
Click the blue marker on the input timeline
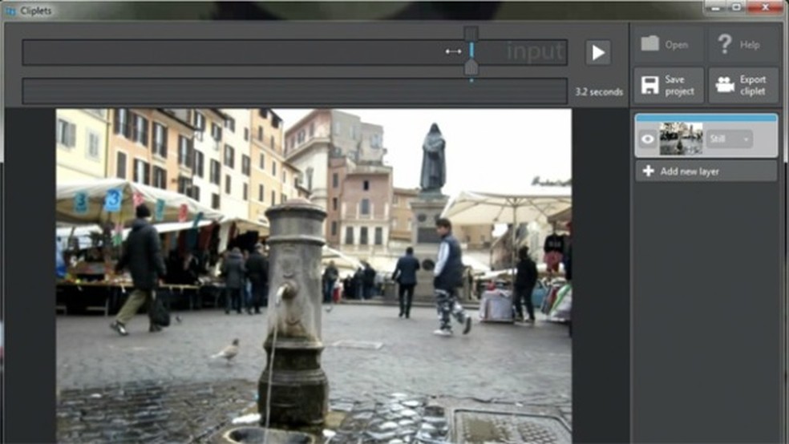click(471, 50)
